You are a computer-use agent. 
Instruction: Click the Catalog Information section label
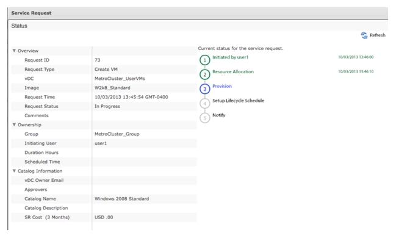pyautogui.click(x=40, y=171)
